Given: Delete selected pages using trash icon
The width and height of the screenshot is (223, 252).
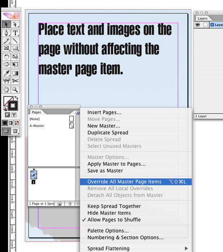Looking at the screenshot, I should tap(70, 204).
